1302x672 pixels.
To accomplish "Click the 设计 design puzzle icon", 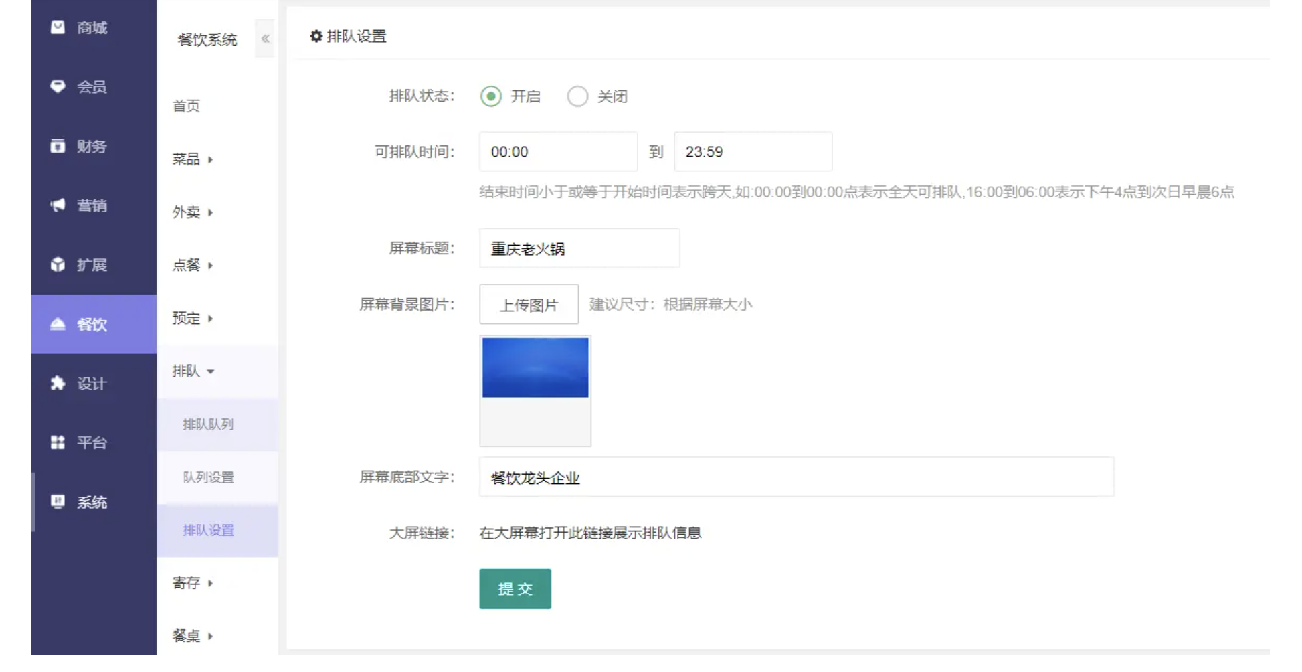I will coord(58,383).
